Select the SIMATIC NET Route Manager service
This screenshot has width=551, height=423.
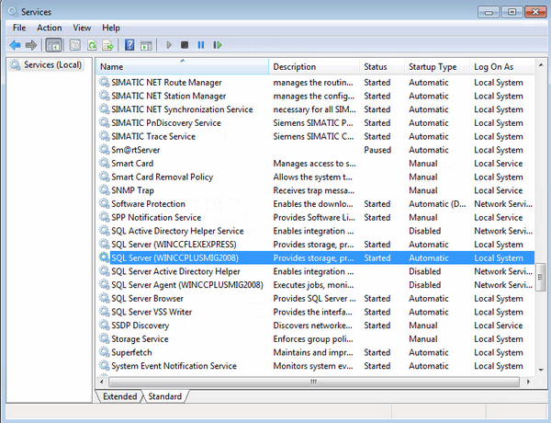(315, 83)
